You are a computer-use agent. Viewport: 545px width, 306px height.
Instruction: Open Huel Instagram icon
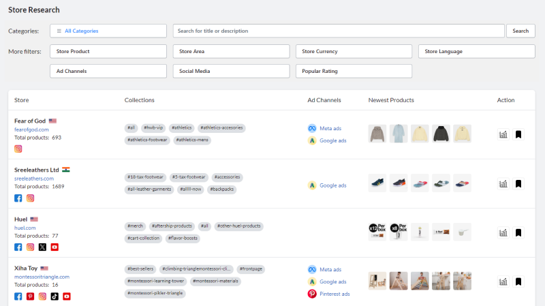[x=30, y=247]
